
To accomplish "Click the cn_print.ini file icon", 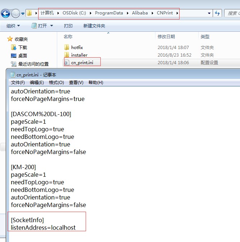I will click(x=67, y=62).
